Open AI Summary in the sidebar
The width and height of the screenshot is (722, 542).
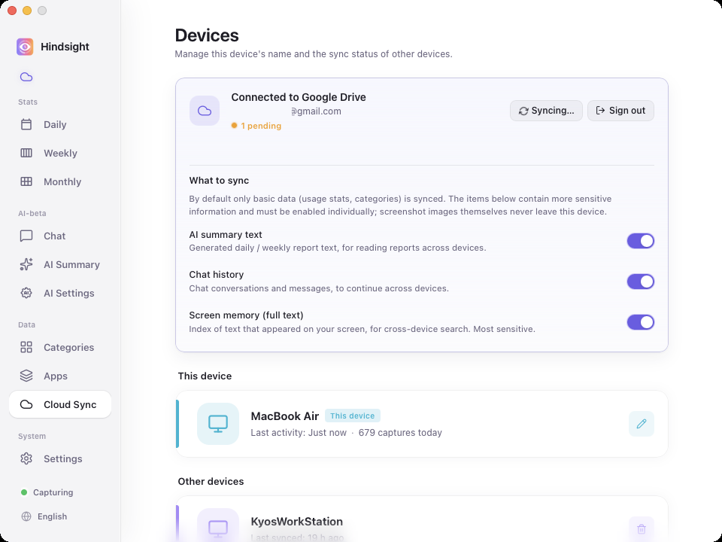(60, 264)
